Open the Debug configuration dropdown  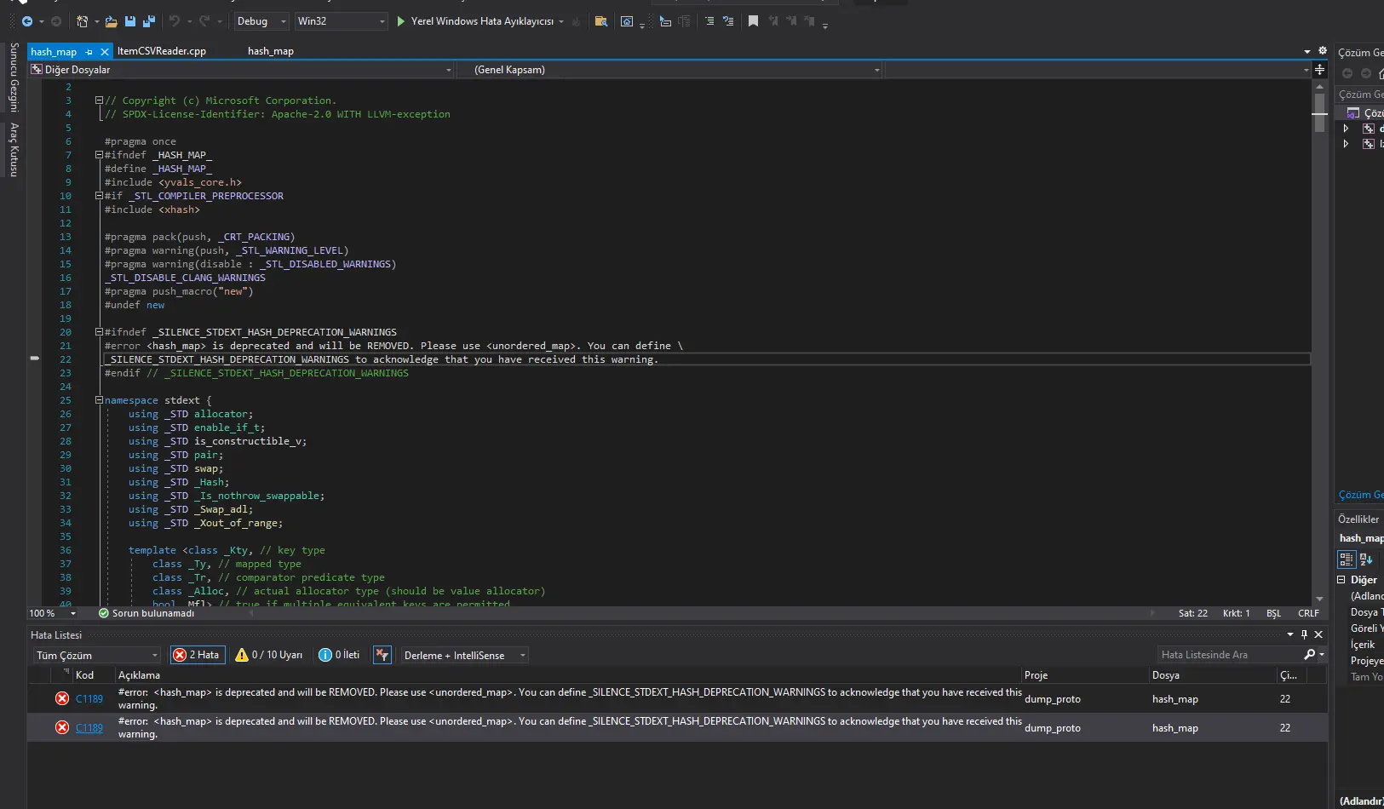pos(262,21)
